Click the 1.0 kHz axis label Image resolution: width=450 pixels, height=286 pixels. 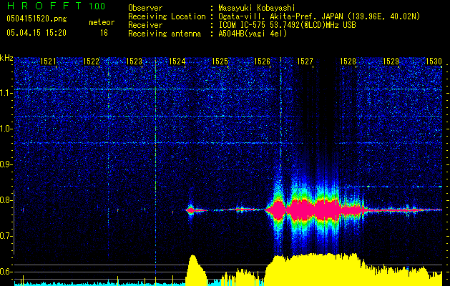point(6,129)
